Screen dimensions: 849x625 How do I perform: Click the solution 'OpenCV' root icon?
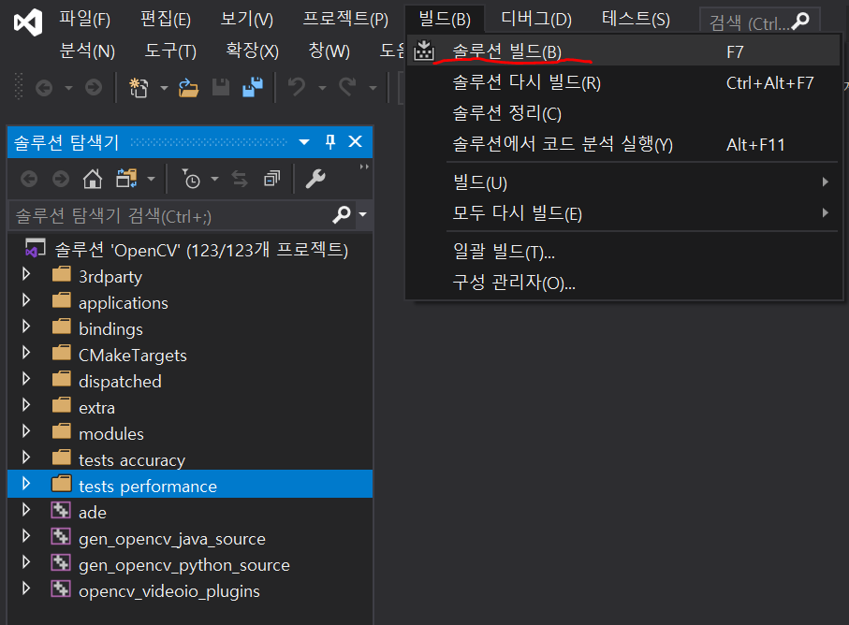pyautogui.click(x=36, y=248)
